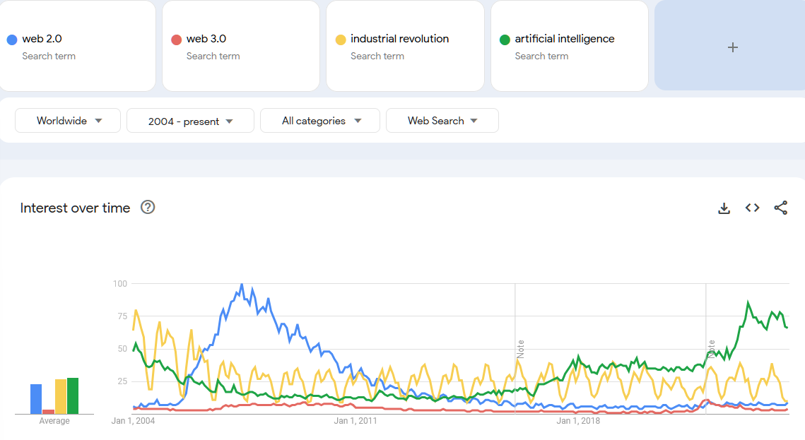Image resolution: width=805 pixels, height=440 pixels.
Task: Click the green dot by artificial intelligence
Action: point(505,40)
